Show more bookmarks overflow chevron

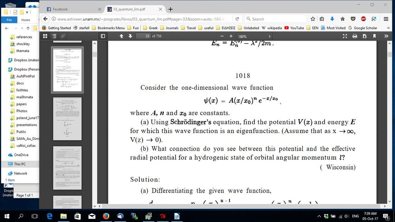[x=388, y=28]
